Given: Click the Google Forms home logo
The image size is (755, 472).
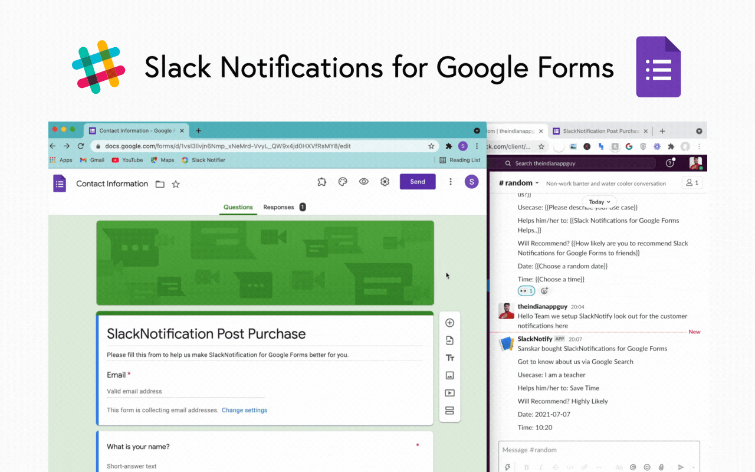Looking at the screenshot, I should click(60, 183).
